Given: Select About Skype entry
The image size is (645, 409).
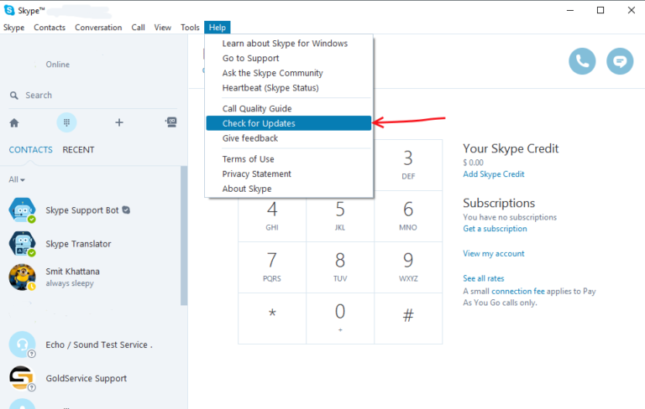Looking at the screenshot, I should tap(289, 189).
